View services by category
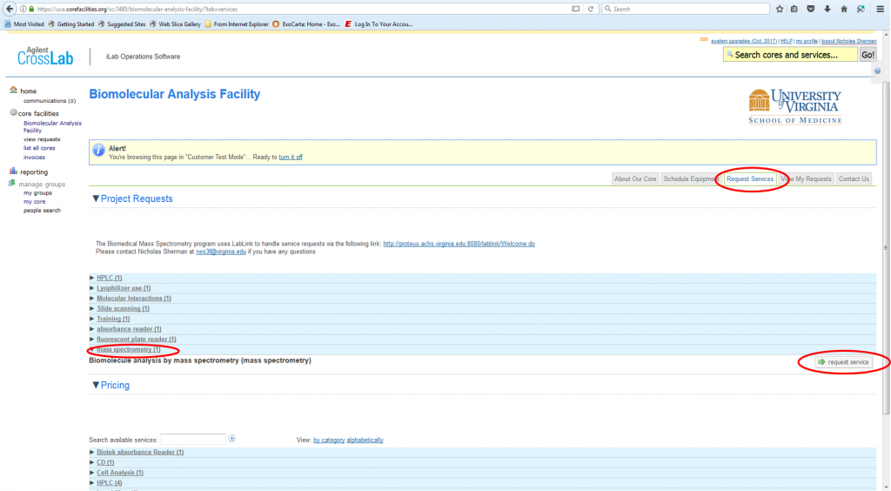891x491 pixels. coord(329,440)
